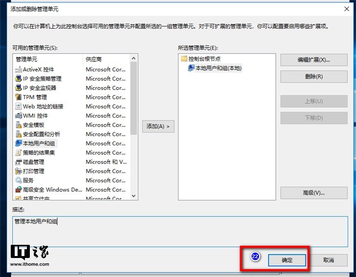Click the disabled 下移(D) button

point(314,118)
